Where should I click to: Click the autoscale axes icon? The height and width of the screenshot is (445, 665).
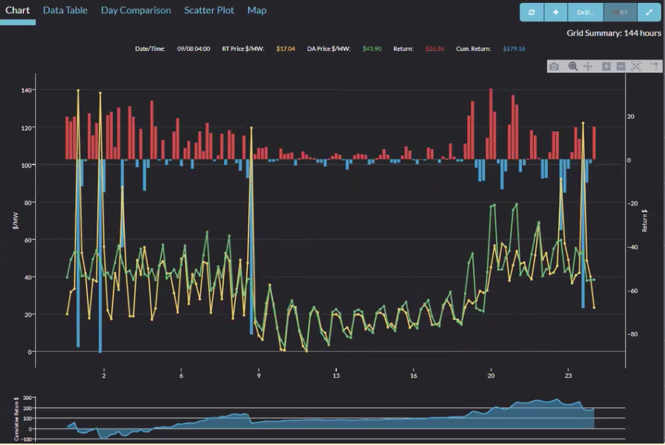pyautogui.click(x=636, y=67)
